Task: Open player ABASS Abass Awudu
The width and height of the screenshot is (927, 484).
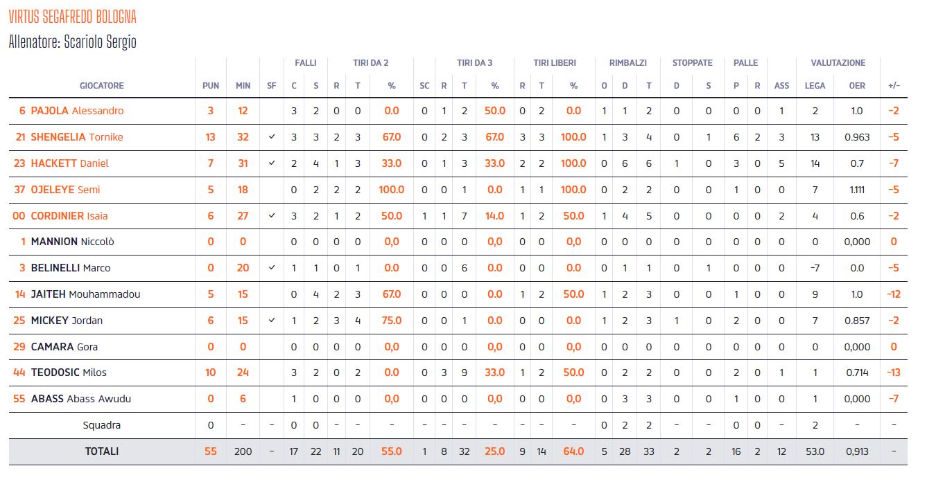Action: (80, 399)
